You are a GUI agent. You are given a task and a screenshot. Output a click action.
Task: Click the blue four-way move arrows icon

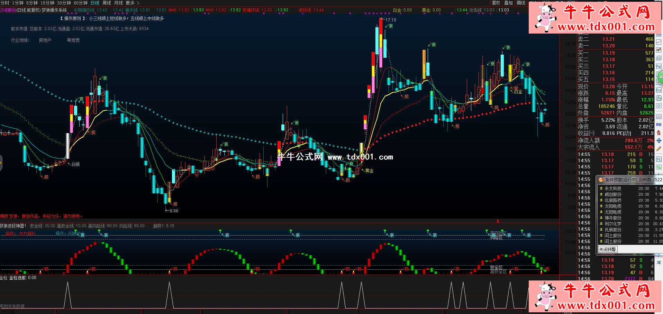[x=659, y=140]
